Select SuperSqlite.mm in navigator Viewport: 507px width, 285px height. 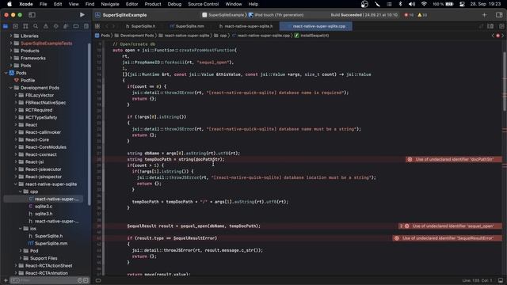[x=51, y=244]
